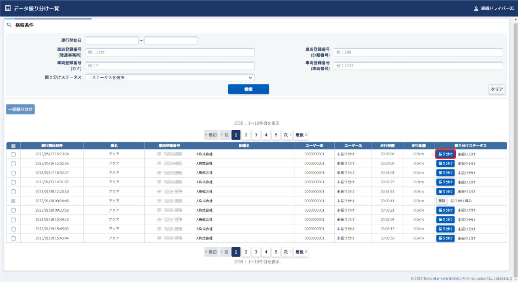Screen dimensions: 518x282
Task: Go to last page using top 最後 » button
Action: point(301,135)
